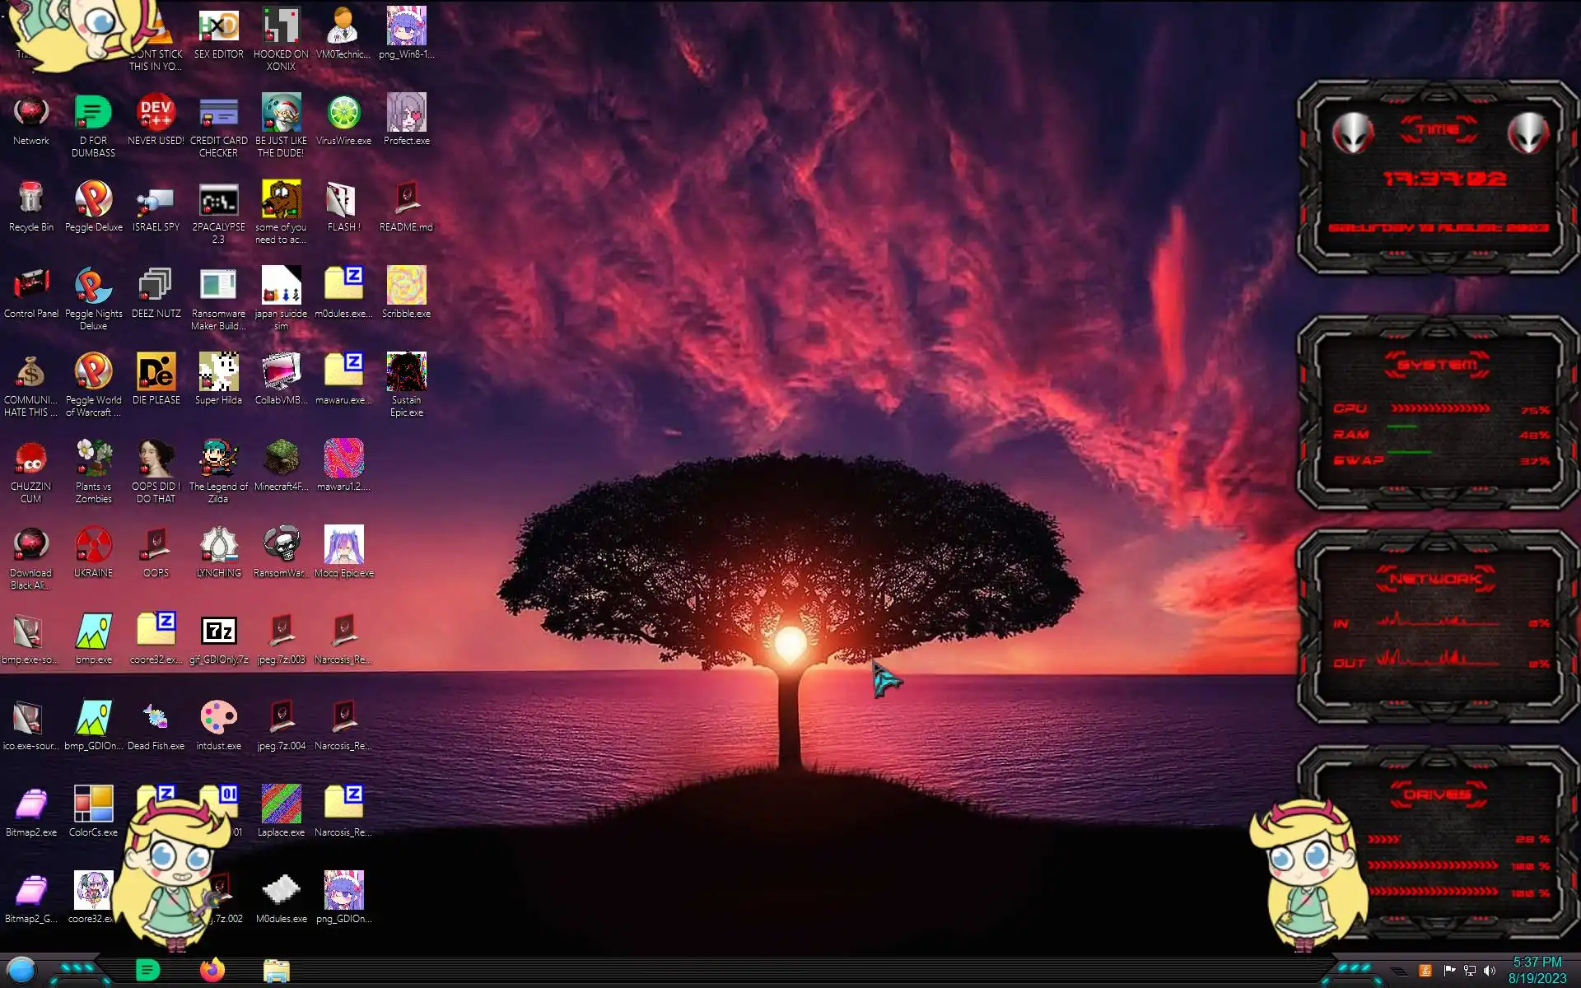The height and width of the screenshot is (988, 1581).
Task: Open File Explorer from the taskbar
Action: [x=277, y=971]
